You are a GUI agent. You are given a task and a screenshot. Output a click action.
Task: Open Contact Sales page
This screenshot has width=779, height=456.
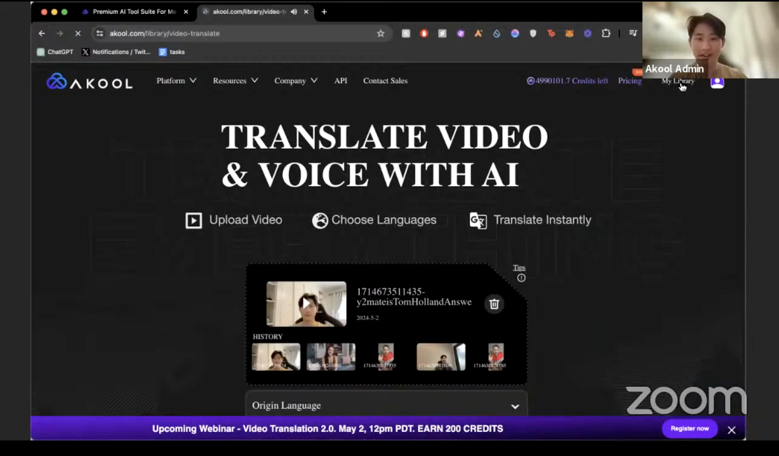pyautogui.click(x=385, y=81)
